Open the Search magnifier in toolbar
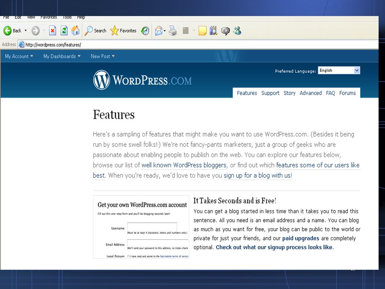385x289 pixels. click(95, 31)
